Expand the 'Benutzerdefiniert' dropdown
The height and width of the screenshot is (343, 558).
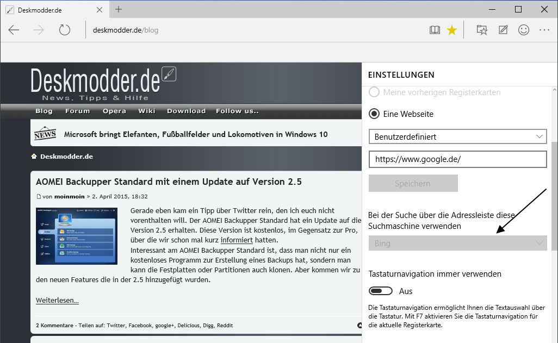click(x=457, y=136)
